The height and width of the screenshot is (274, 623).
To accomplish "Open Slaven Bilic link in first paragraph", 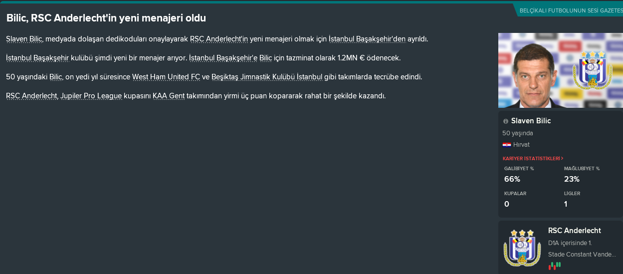I will [24, 39].
